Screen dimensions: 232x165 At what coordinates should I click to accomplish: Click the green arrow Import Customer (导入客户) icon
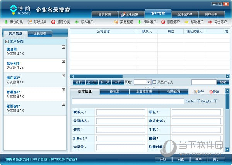click(77, 22)
